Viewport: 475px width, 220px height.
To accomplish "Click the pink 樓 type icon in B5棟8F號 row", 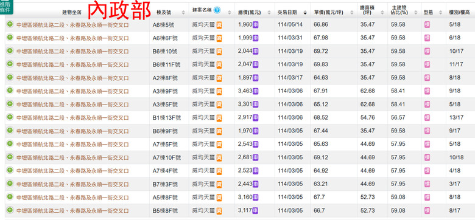I will (427, 210).
